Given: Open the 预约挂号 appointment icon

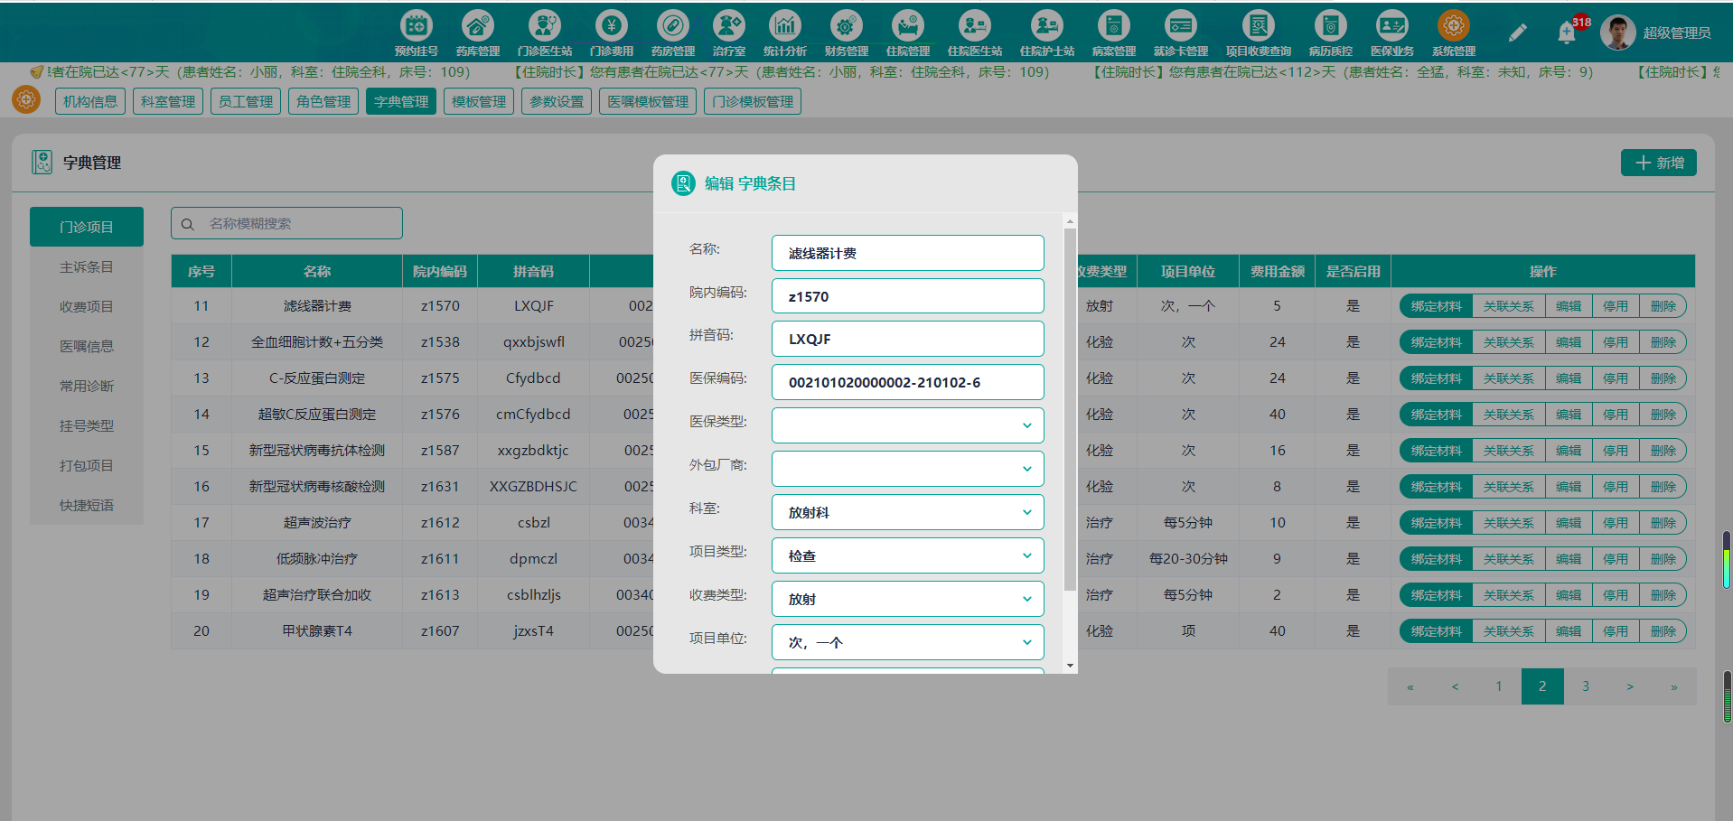Looking at the screenshot, I should (416, 33).
